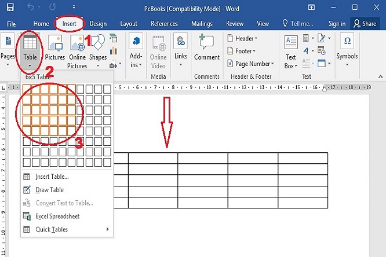Click the Date & Time icon

click(x=322, y=51)
